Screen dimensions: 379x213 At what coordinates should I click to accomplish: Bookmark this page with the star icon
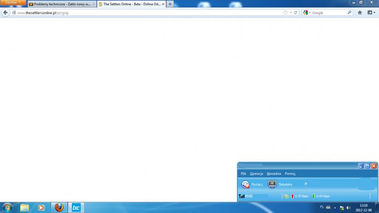286,12
